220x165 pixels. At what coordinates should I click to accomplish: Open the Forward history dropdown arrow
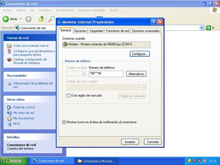pos(35,19)
